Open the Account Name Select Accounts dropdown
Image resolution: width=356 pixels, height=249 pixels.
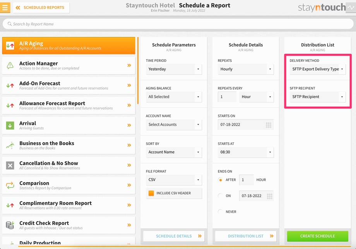[174, 124]
